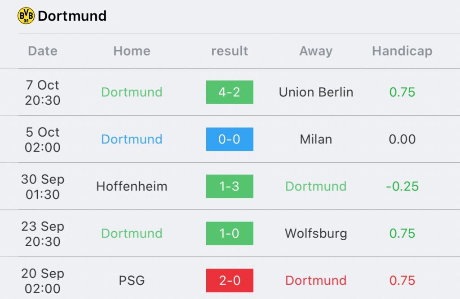Open the 1-3 Hoffenheim match result
460x299 pixels.
230,186
